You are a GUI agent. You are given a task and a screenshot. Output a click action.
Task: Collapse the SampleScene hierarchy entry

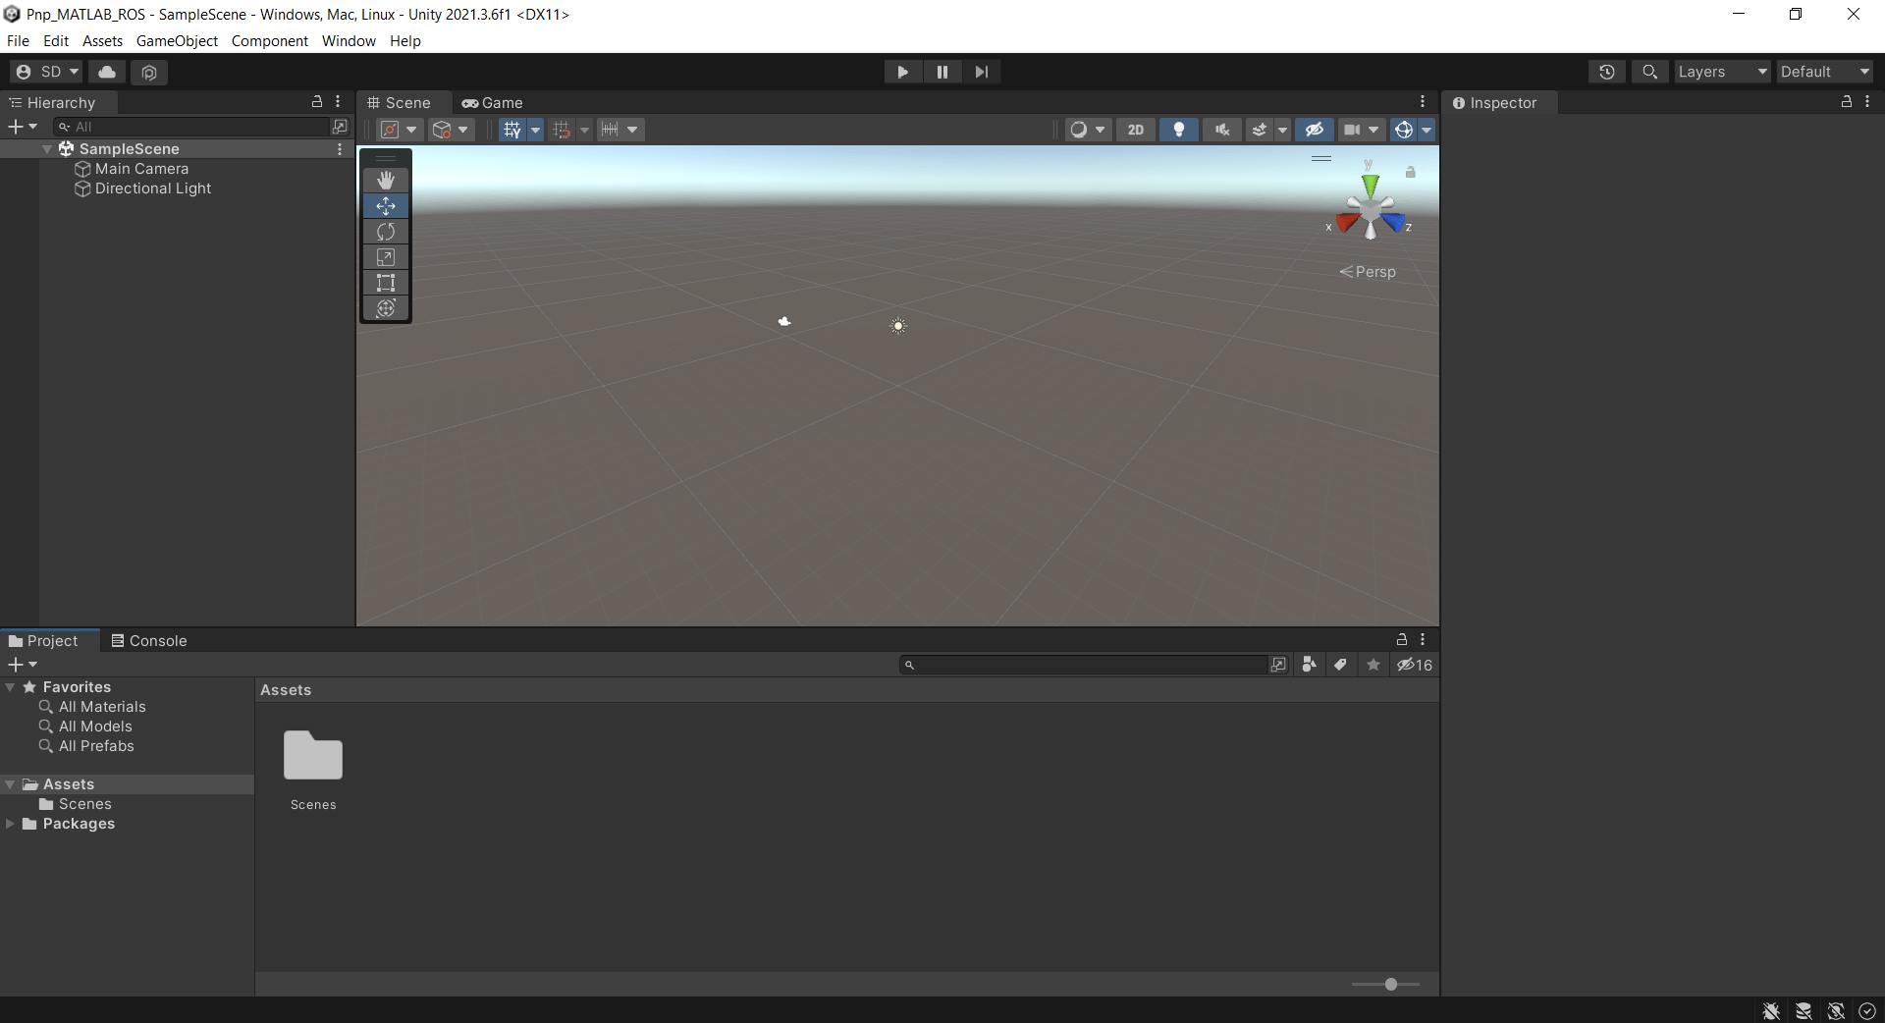click(46, 148)
